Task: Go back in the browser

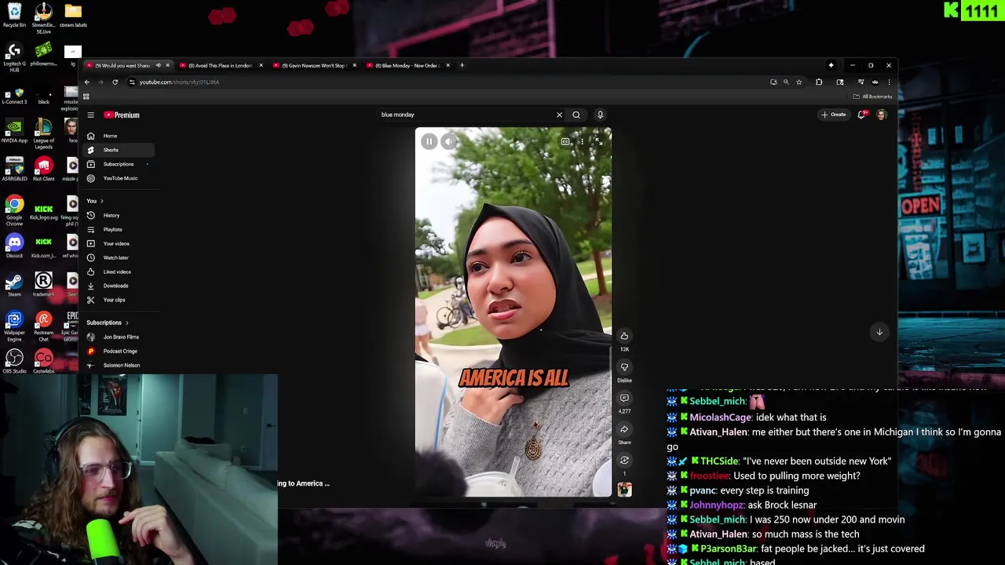Action: tap(87, 82)
